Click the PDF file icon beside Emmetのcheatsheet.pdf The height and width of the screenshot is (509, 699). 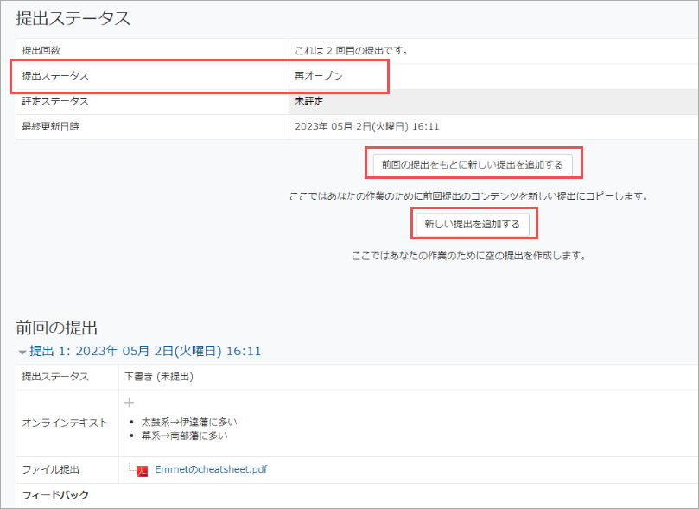click(143, 470)
